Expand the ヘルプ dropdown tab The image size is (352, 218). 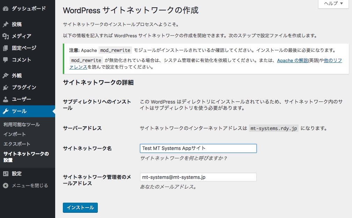click(333, 3)
